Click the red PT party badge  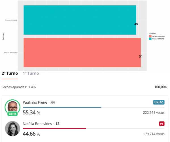point(162,124)
